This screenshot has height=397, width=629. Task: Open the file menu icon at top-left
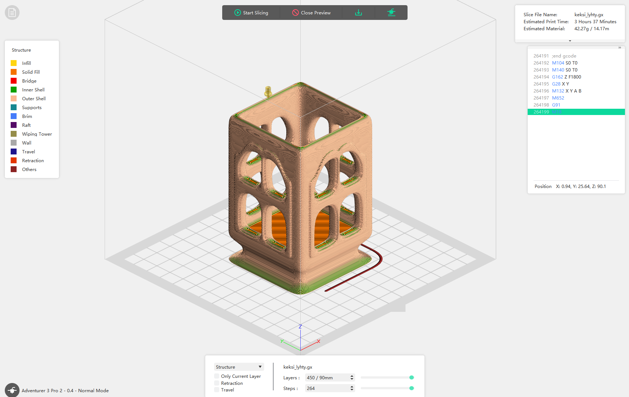12,13
